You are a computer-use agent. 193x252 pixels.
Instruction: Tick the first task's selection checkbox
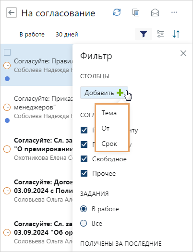(x=7, y=52)
